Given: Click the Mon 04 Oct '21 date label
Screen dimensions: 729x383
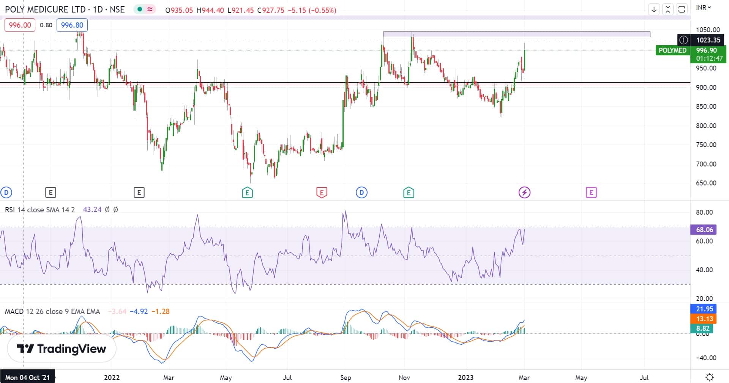Looking at the screenshot, I should (27, 378).
